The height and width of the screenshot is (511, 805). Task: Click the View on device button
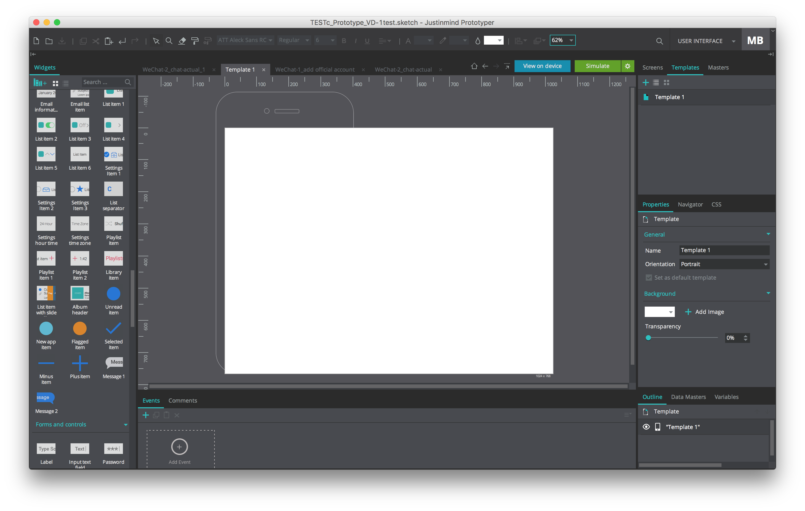pyautogui.click(x=542, y=66)
